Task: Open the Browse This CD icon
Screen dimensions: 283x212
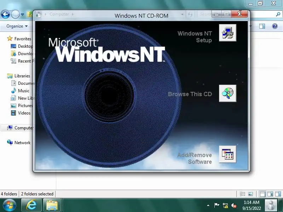Action: (227, 93)
